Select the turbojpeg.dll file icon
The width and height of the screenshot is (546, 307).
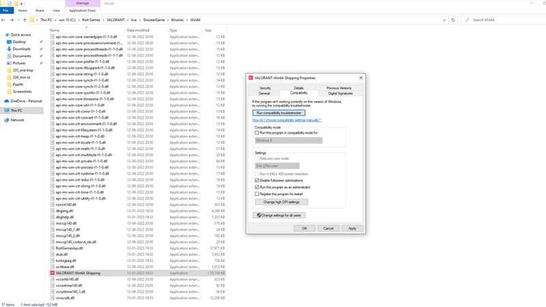pos(53,261)
